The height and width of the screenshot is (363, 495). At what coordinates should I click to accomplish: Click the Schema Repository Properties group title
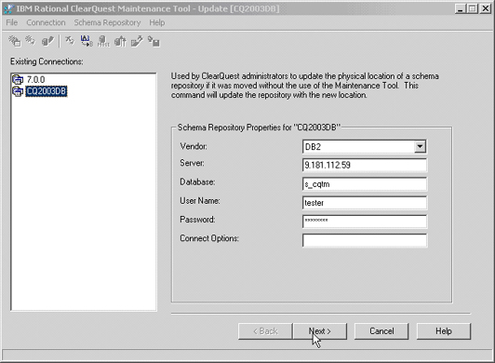tap(259, 128)
